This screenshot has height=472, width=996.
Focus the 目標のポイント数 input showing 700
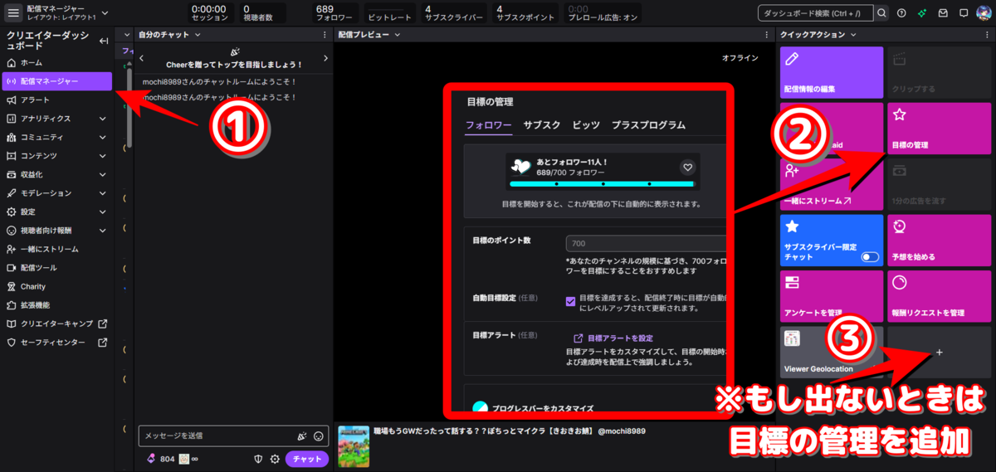click(646, 244)
